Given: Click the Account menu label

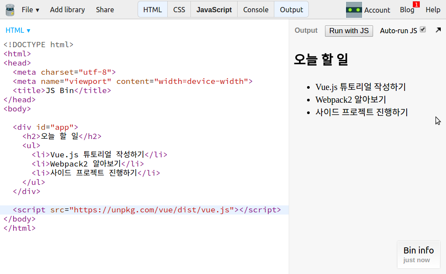Looking at the screenshot, I should pyautogui.click(x=377, y=10).
